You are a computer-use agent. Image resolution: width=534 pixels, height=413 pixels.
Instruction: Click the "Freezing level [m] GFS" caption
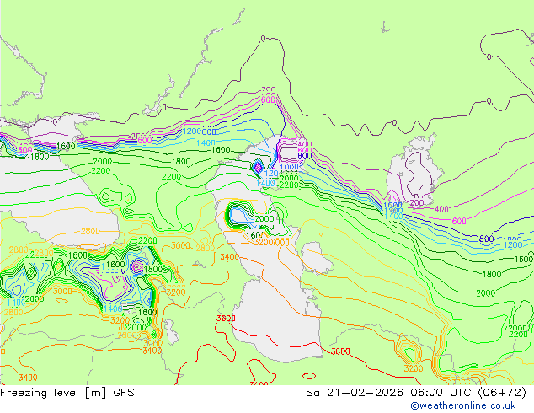[67, 393]
